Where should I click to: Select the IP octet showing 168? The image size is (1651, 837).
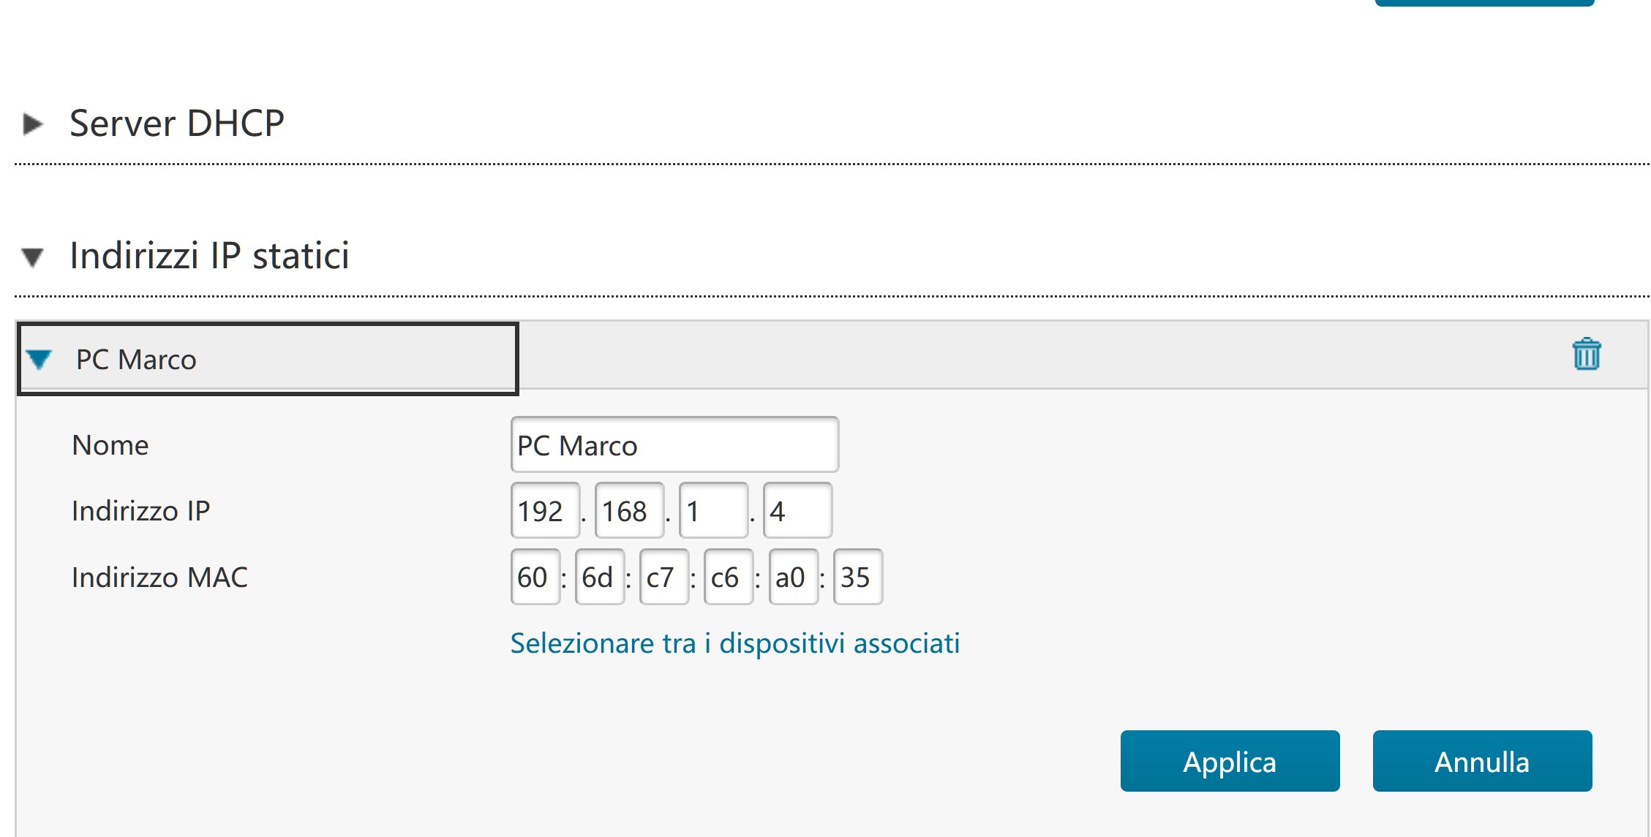628,510
